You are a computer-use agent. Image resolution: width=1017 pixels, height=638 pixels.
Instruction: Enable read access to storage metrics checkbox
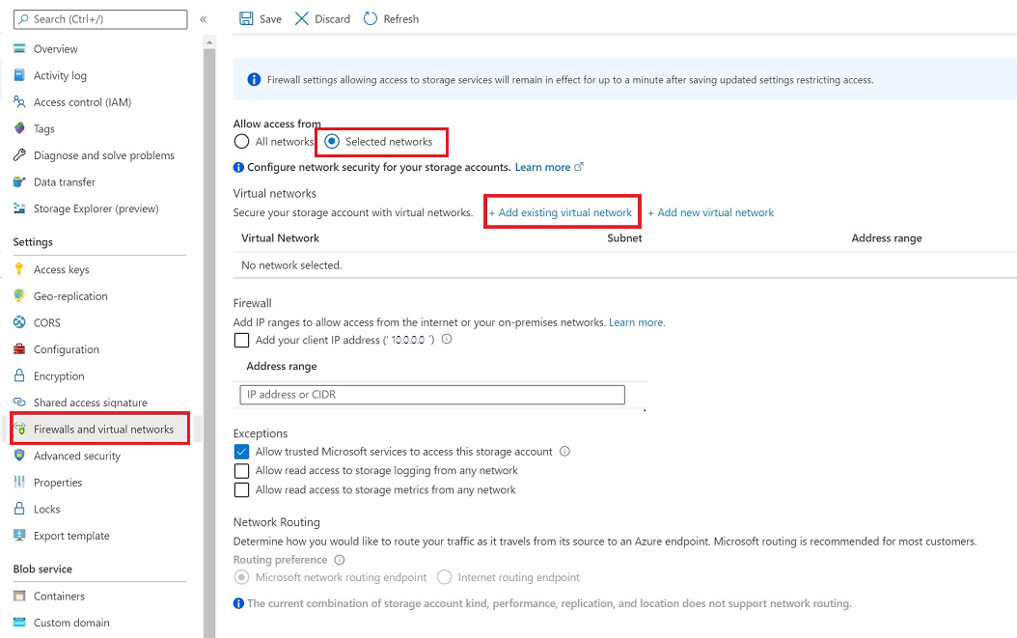coord(241,490)
